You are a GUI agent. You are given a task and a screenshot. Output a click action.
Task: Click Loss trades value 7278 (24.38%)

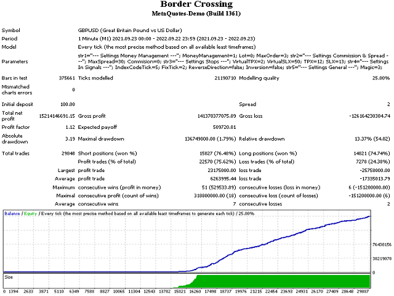pyautogui.click(x=373, y=162)
